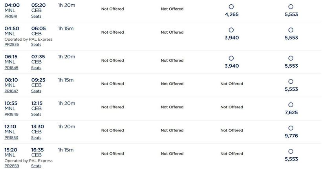Open Seats link for the 08:10 flight
Viewport: 322px width, 171px height.
tap(36, 91)
